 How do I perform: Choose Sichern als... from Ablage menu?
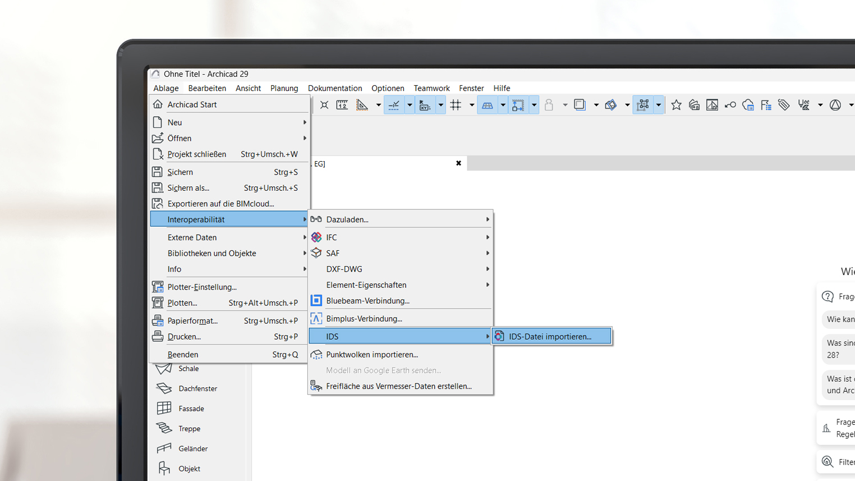(188, 188)
